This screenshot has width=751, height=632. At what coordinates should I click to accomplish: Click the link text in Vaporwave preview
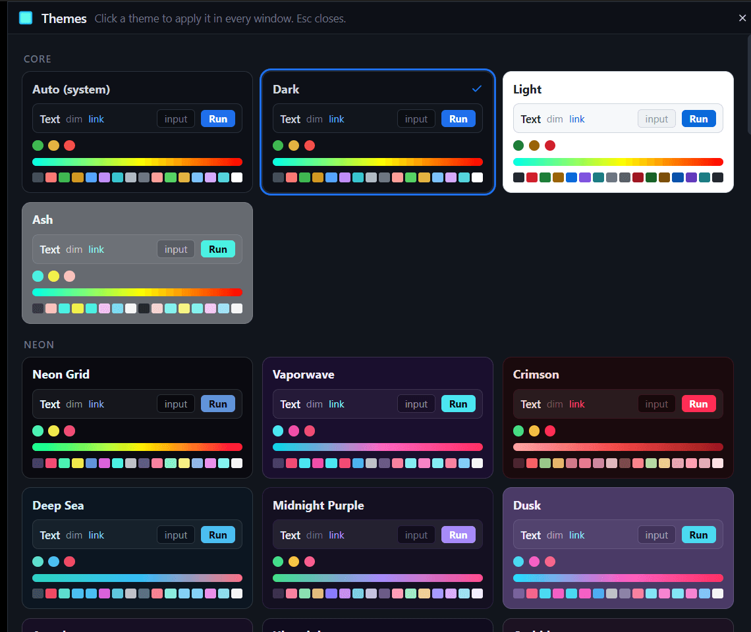coord(336,404)
